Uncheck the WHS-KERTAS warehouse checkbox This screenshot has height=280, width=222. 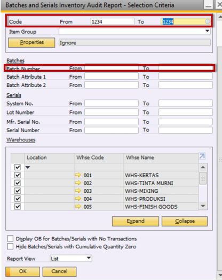pyautogui.click(x=18, y=175)
